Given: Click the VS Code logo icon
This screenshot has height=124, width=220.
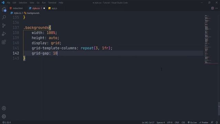Looking at the screenshot, I should (x=3, y=2).
